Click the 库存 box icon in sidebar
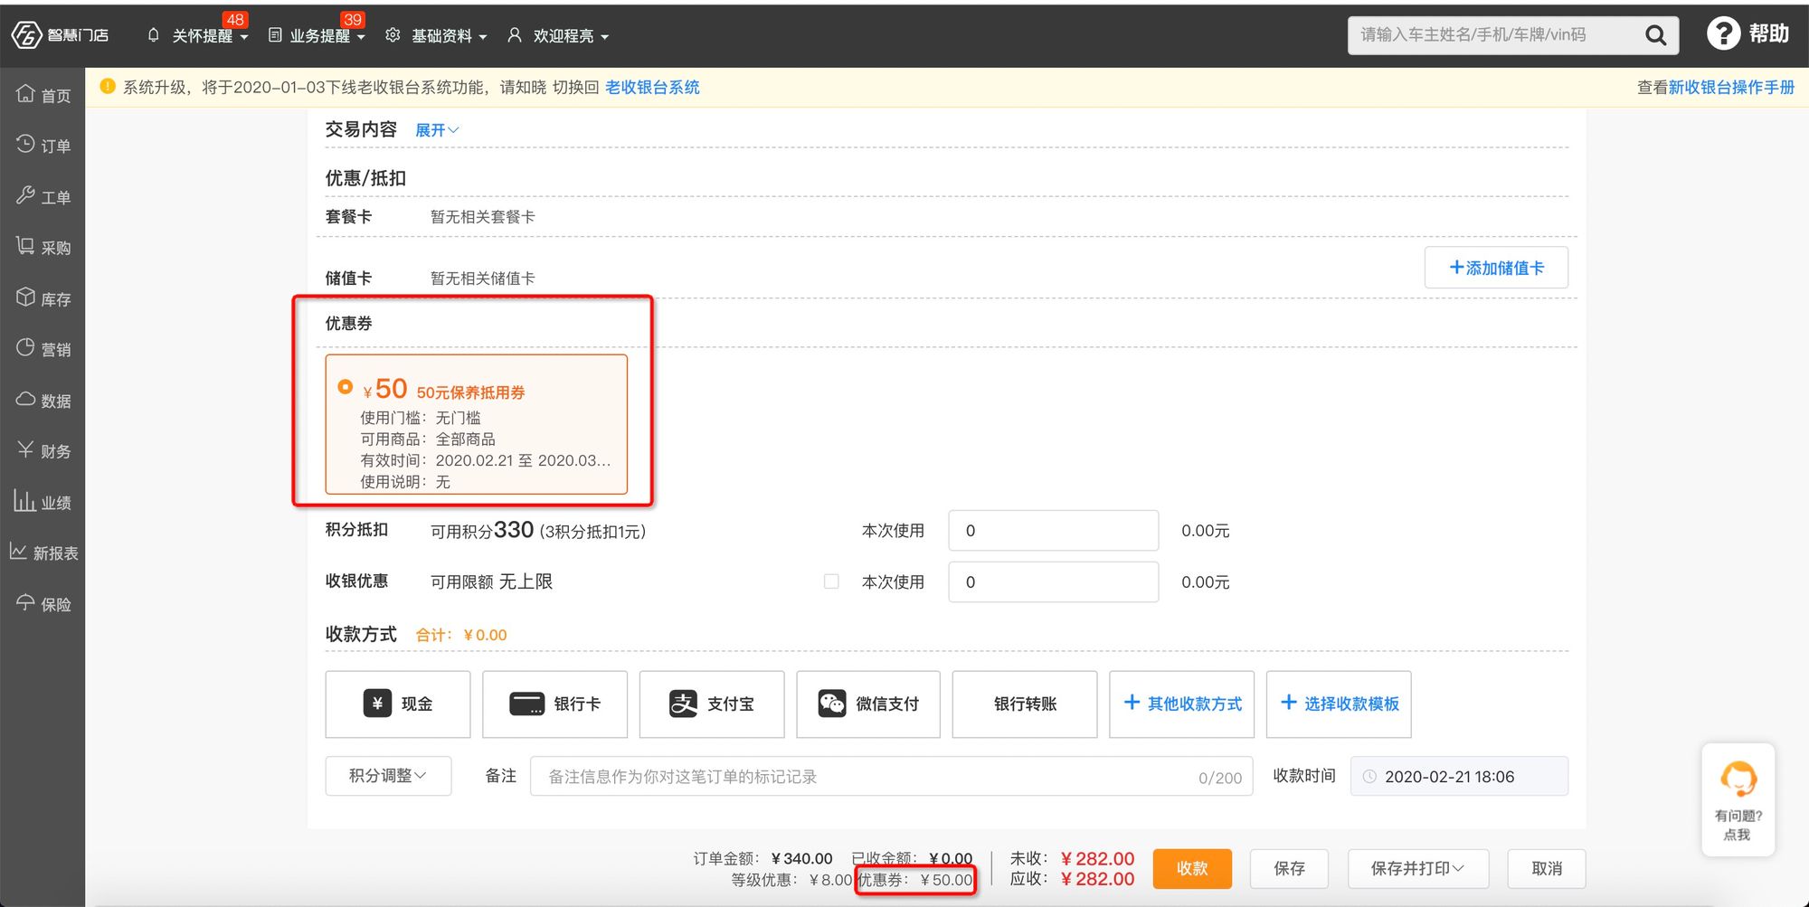 coord(25,298)
